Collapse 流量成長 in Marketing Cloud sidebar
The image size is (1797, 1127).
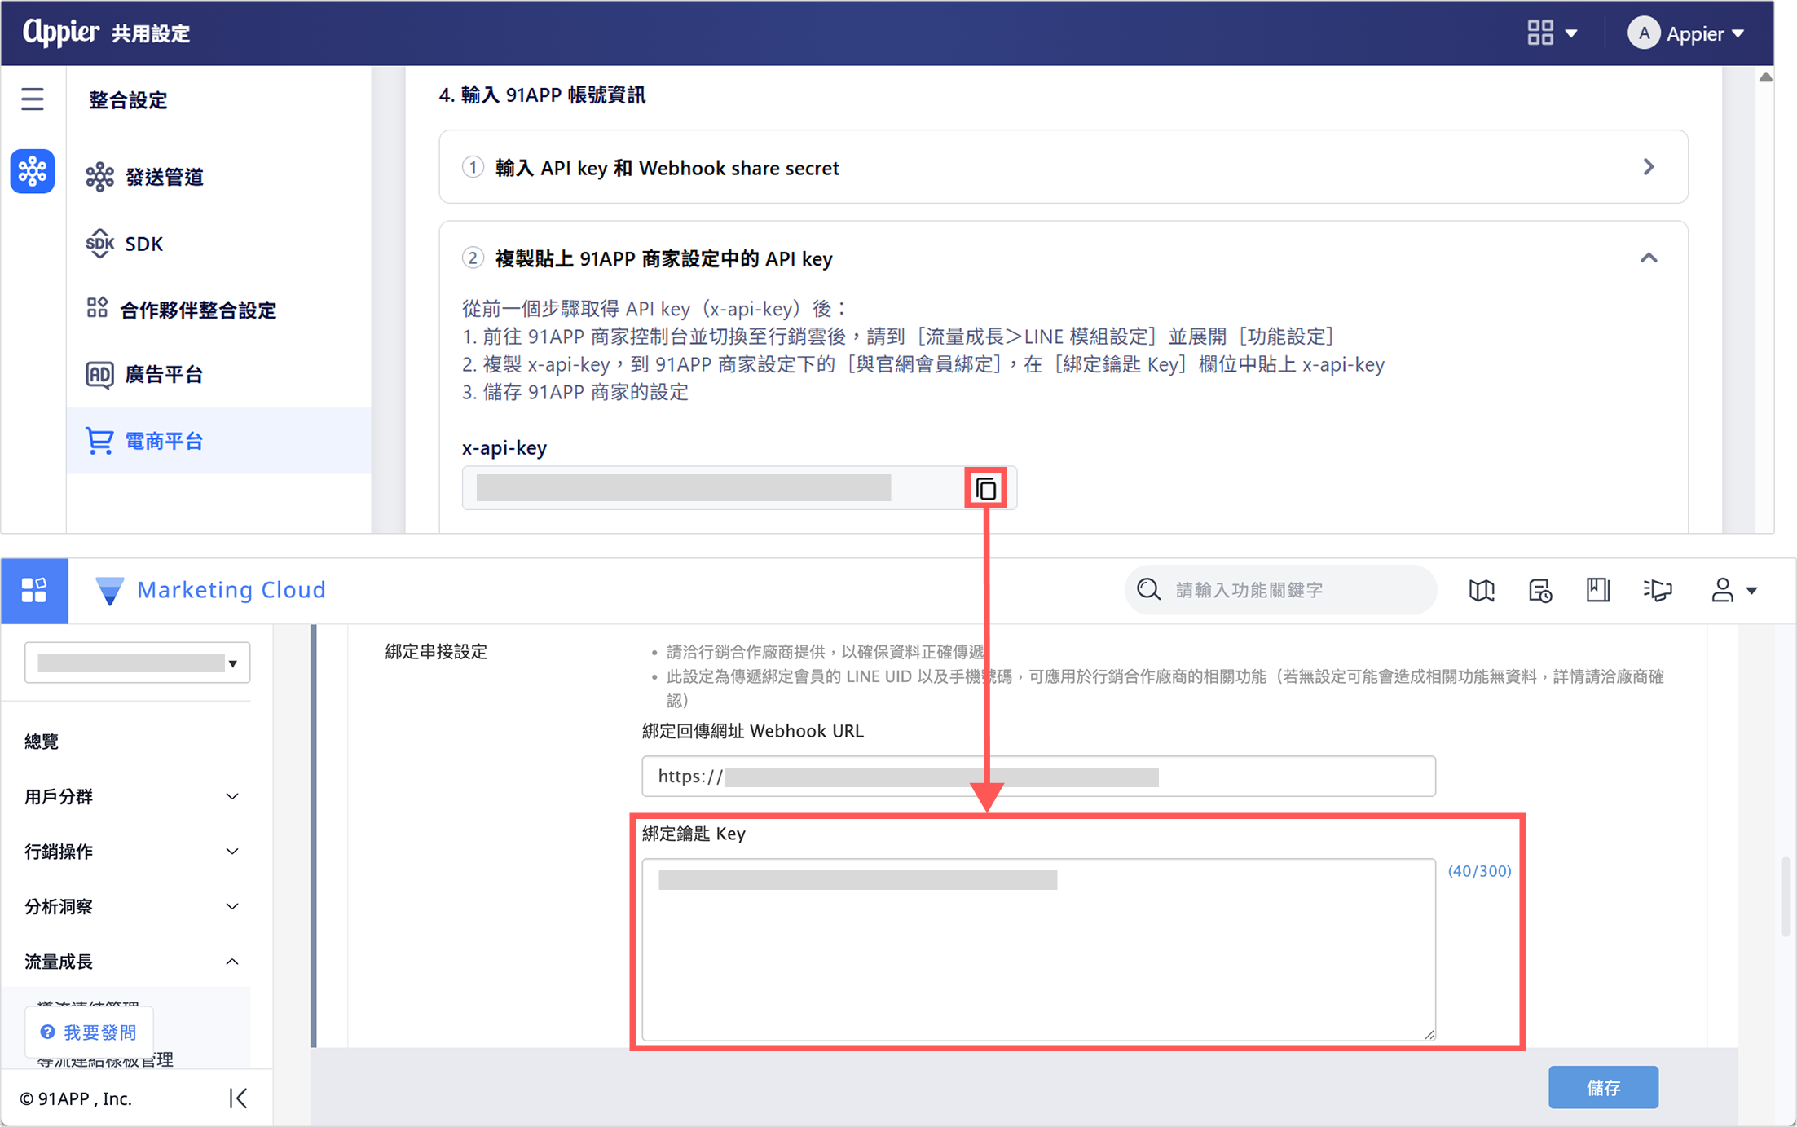[x=132, y=962]
